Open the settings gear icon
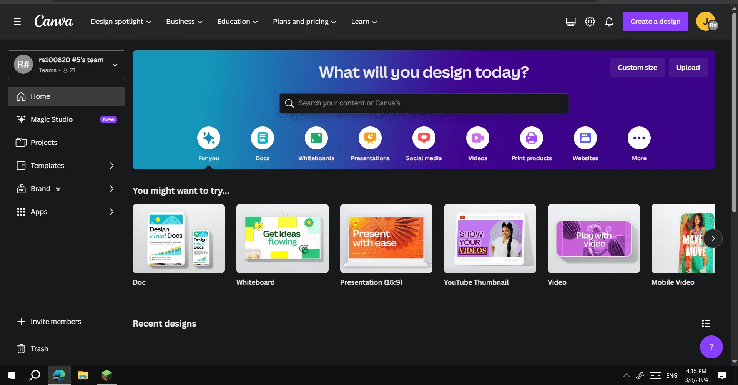 pos(590,22)
